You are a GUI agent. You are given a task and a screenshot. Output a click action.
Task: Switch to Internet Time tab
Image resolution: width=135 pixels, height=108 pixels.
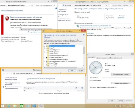point(115,58)
